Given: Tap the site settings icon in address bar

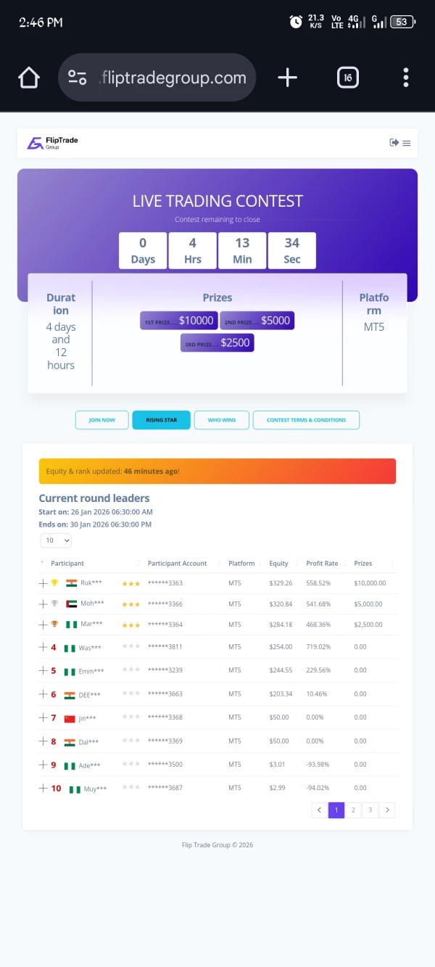Looking at the screenshot, I should pyautogui.click(x=78, y=78).
